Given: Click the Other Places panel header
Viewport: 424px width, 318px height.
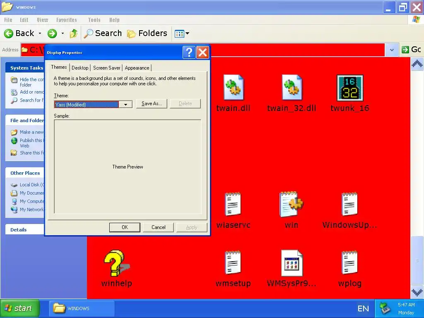Looking at the screenshot, I should coord(25,173).
